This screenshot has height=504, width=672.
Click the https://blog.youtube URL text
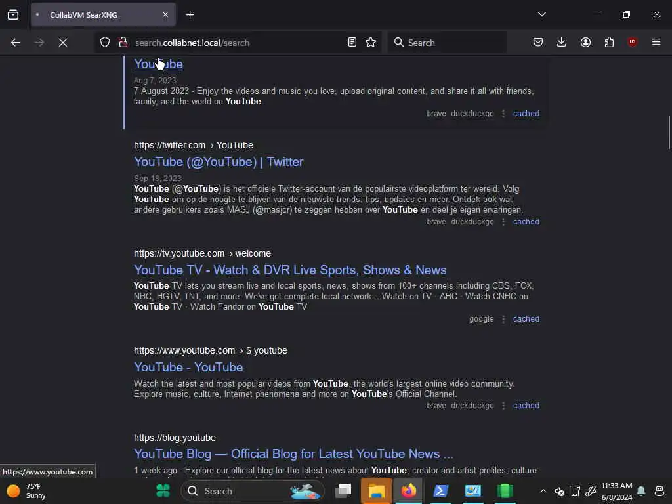(x=175, y=438)
